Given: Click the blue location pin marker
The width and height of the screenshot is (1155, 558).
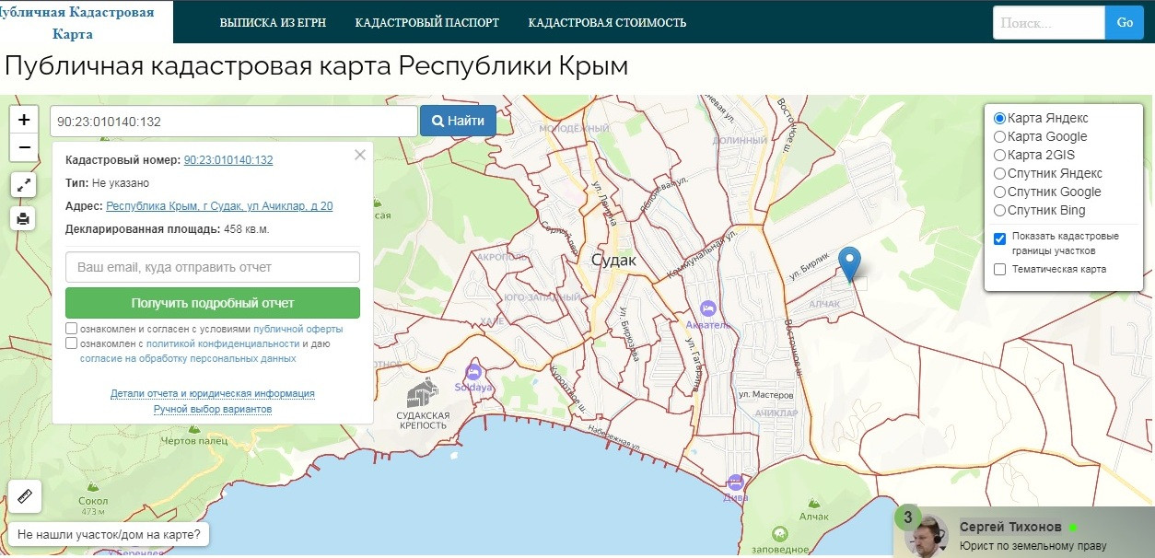Looking at the screenshot, I should tap(851, 263).
